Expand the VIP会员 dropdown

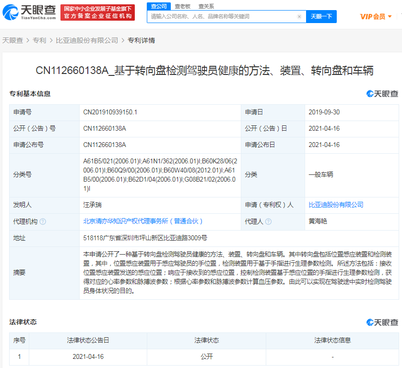tap(376, 17)
